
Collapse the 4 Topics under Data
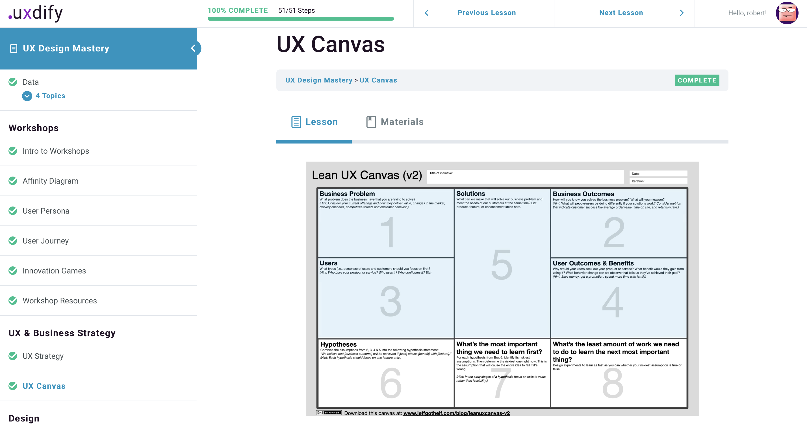(27, 96)
